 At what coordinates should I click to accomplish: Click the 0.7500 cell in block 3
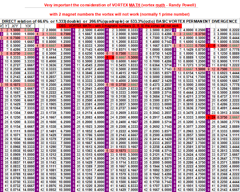[15, 38]
